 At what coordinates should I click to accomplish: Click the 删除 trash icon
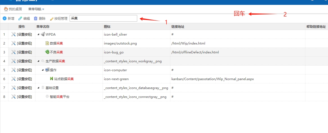tap(36, 18)
